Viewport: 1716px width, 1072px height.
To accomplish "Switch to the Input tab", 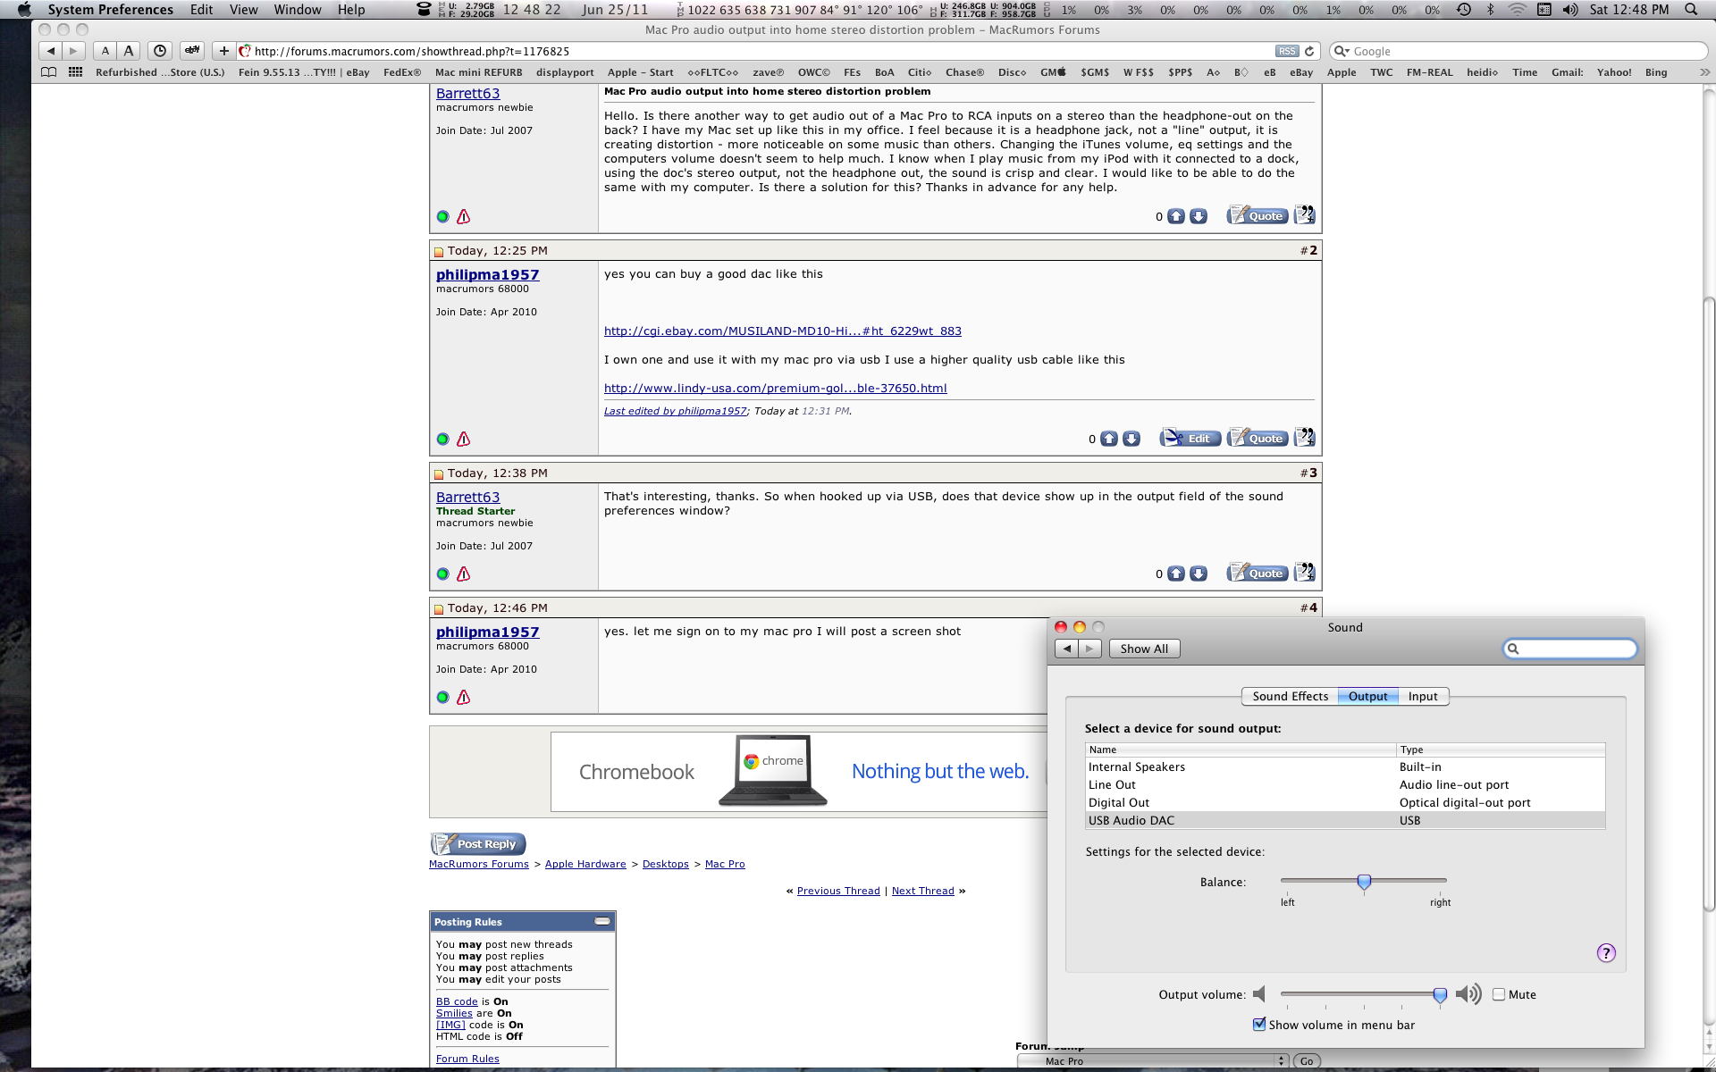I will (x=1423, y=697).
